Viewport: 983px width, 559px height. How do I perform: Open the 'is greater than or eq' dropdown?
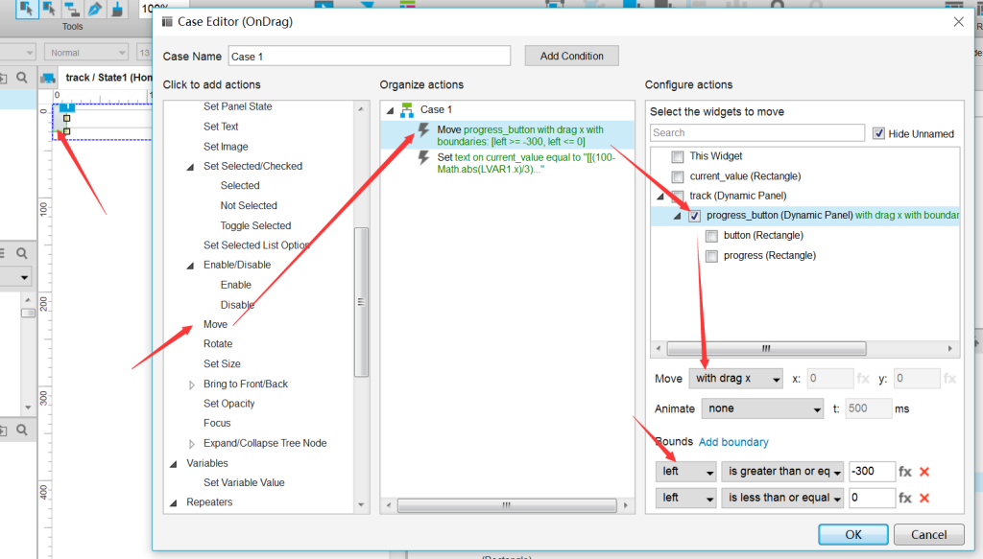point(781,472)
